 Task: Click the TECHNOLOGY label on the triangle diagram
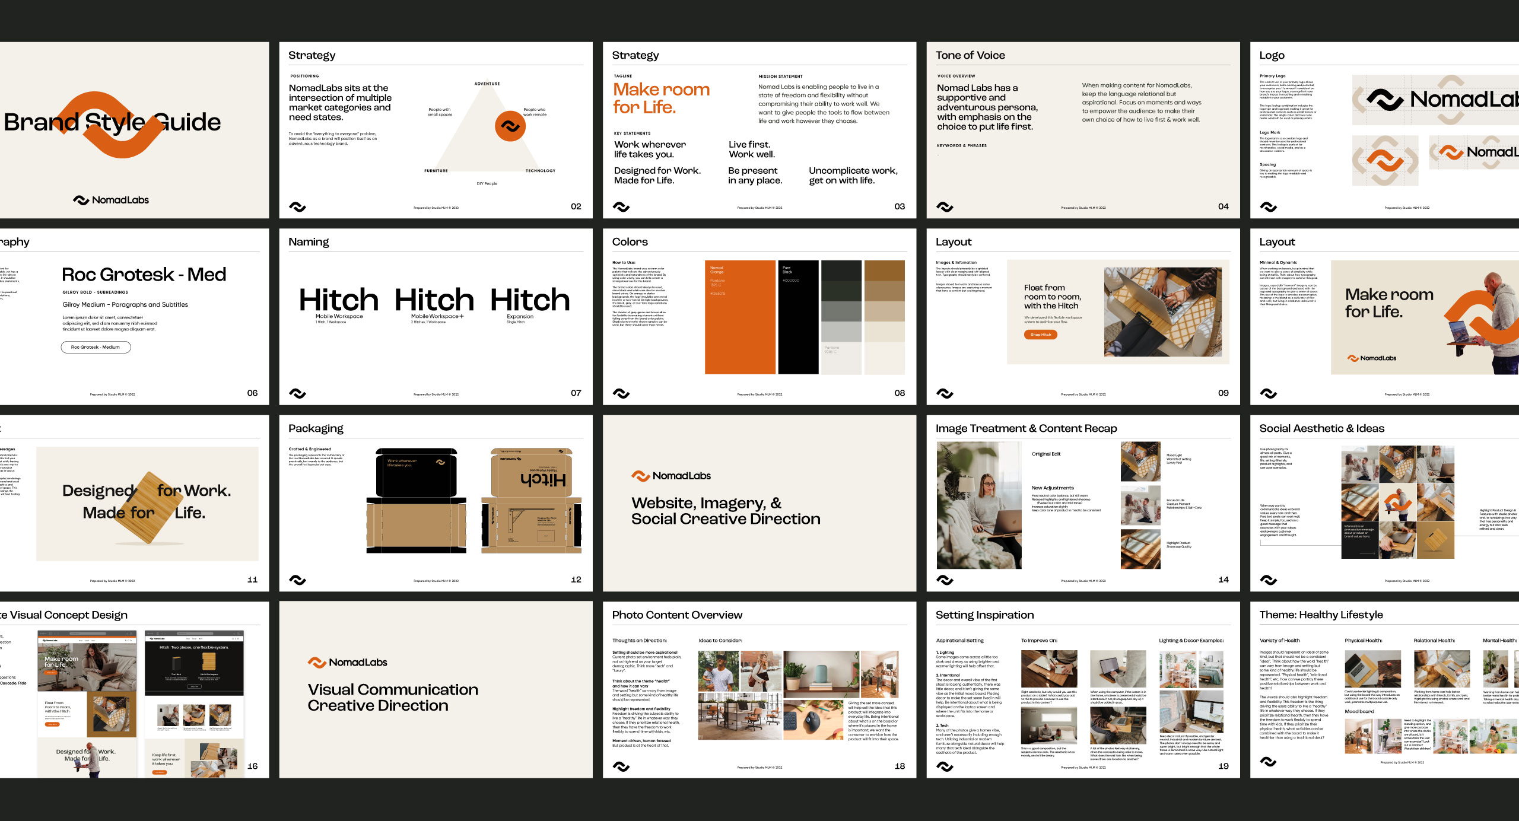point(540,171)
